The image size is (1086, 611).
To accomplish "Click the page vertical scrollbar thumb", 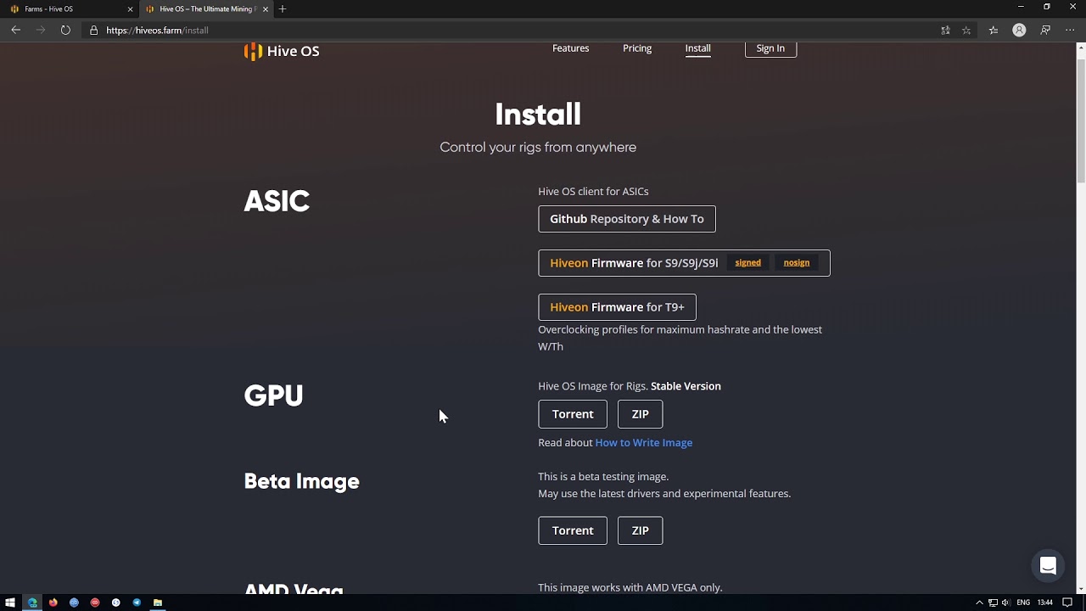I will click(1081, 121).
